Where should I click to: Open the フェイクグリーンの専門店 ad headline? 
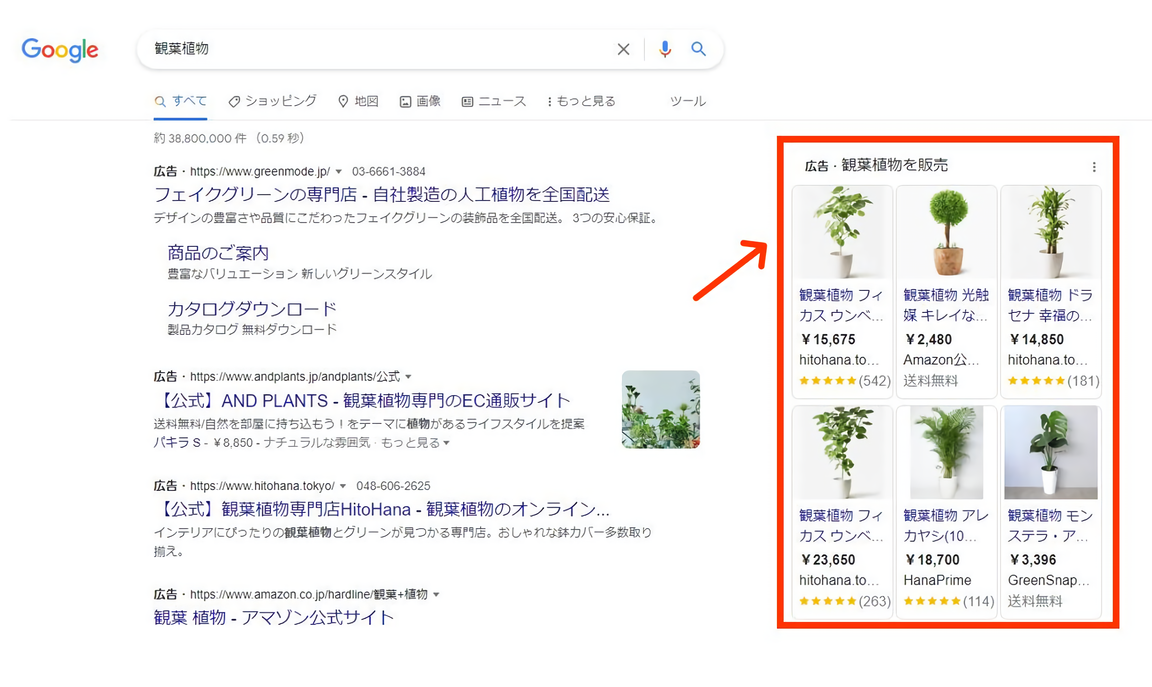click(x=382, y=194)
